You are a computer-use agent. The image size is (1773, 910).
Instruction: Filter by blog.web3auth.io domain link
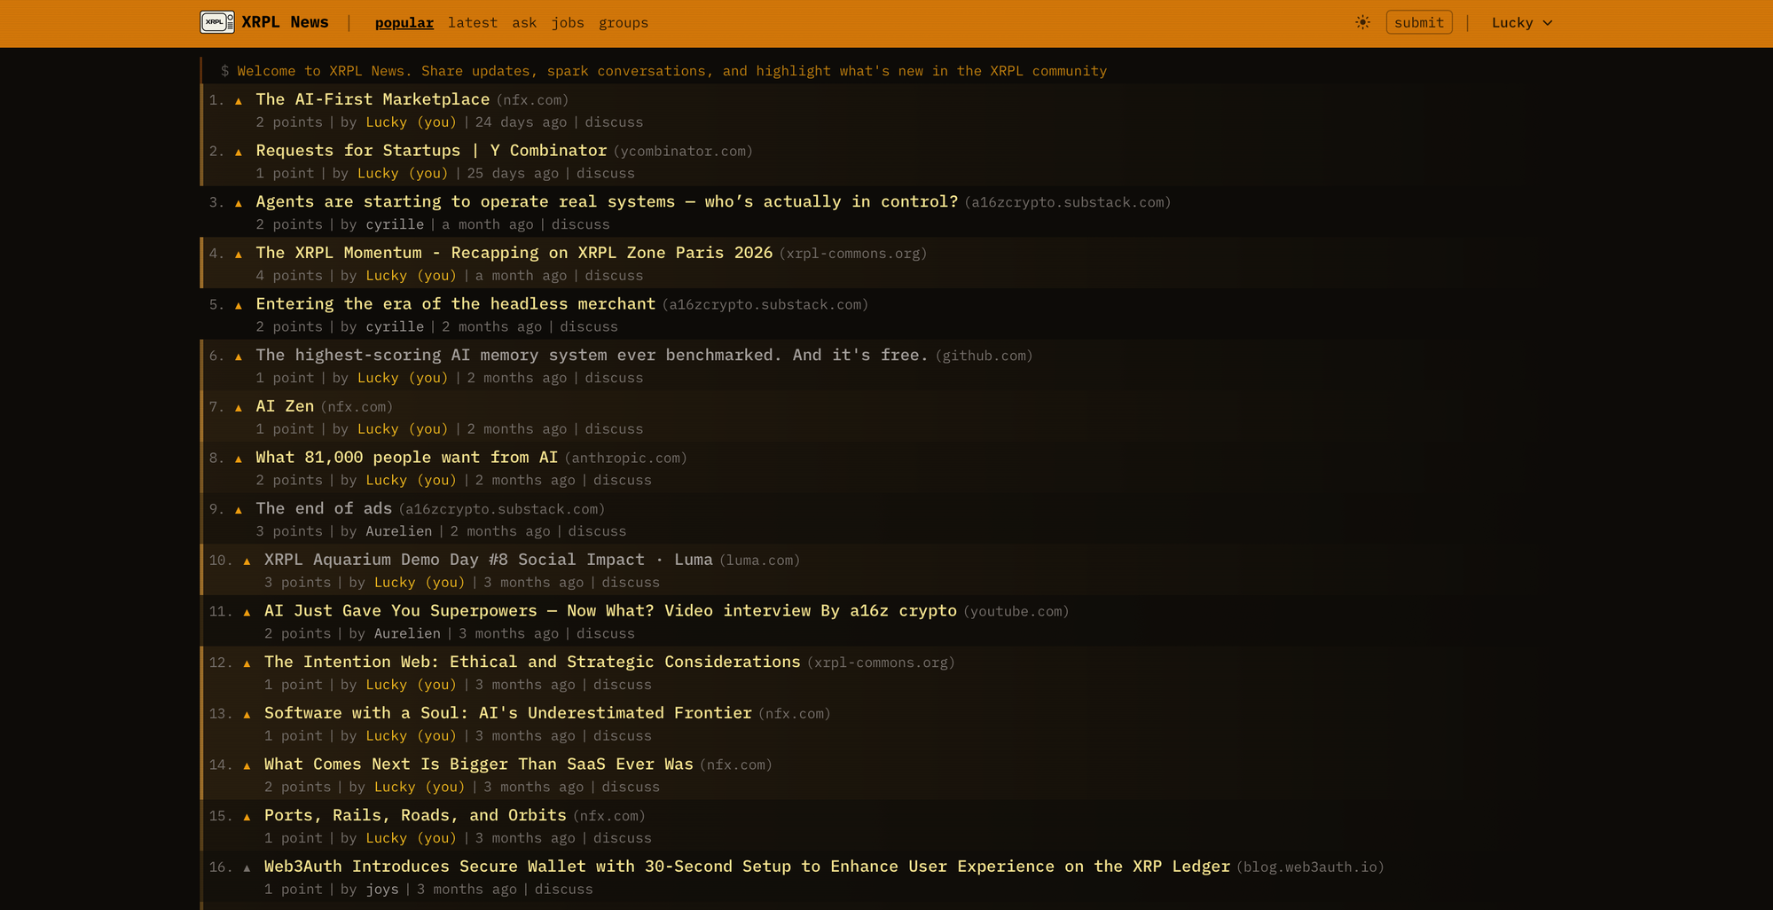pyautogui.click(x=1310, y=867)
